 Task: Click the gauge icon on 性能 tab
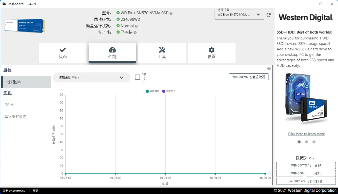click(112, 50)
